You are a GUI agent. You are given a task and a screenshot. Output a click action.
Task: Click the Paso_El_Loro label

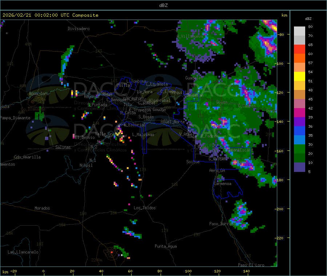(251, 265)
